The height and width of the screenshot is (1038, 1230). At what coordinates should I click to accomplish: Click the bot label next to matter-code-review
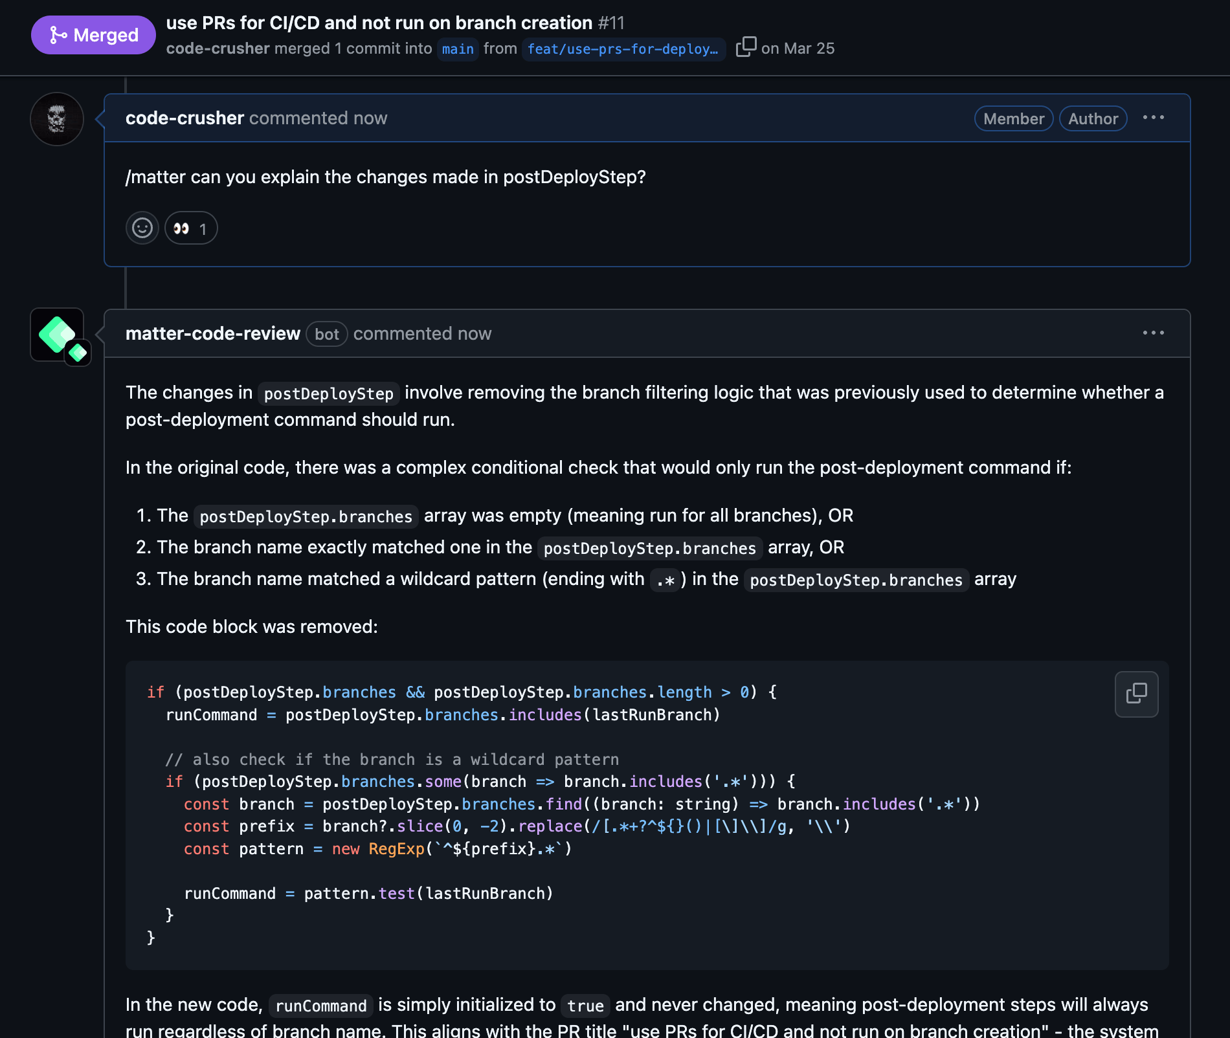tap(327, 334)
